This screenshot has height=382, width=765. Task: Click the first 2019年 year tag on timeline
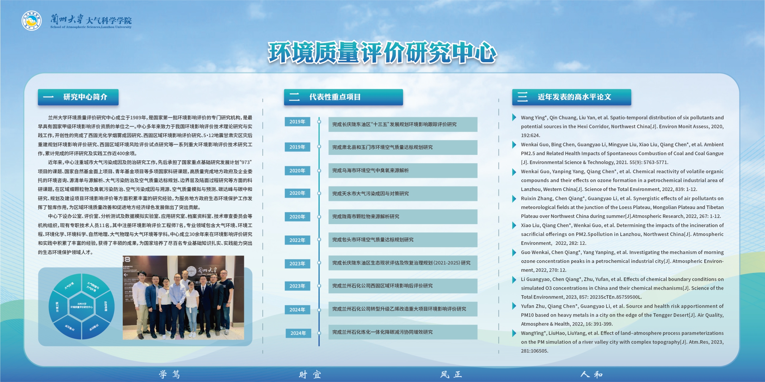[x=297, y=122]
